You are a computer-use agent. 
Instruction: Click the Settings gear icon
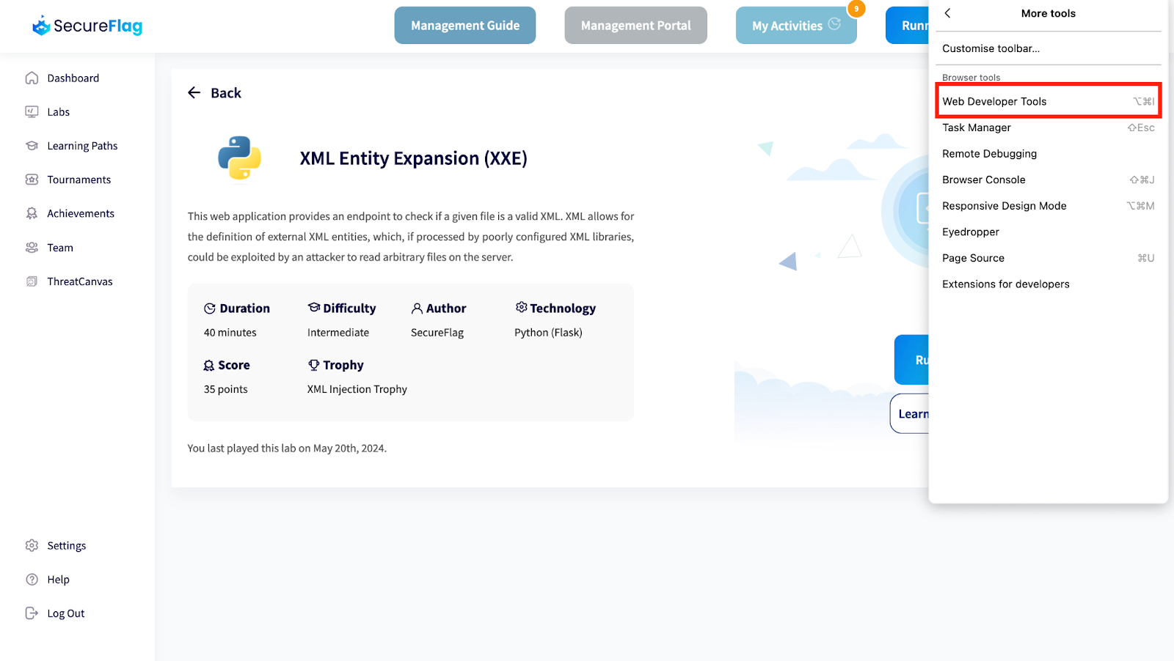click(32, 545)
